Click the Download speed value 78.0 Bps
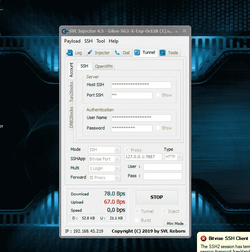Viewport: 250px width, 252px height. pyautogui.click(x=115, y=193)
